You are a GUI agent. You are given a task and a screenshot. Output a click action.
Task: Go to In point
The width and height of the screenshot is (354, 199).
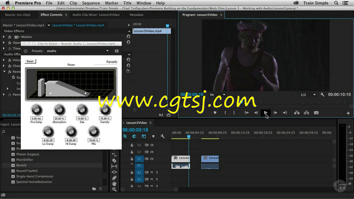tap(246, 113)
